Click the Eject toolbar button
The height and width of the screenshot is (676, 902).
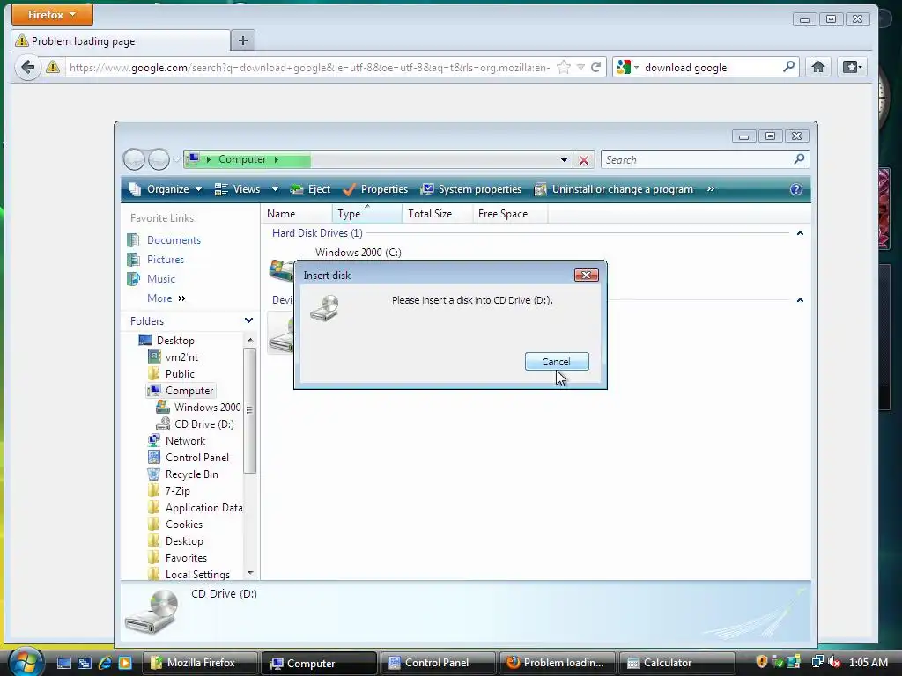point(310,189)
